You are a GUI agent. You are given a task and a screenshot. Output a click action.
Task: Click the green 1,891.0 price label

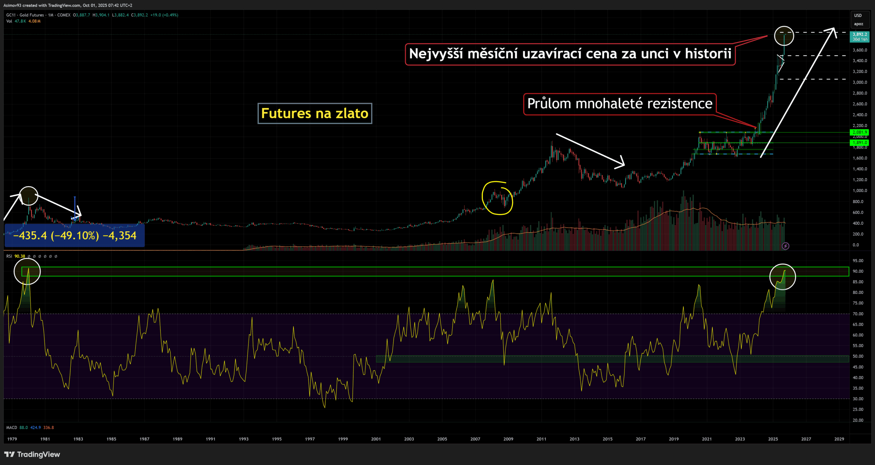[x=859, y=143]
